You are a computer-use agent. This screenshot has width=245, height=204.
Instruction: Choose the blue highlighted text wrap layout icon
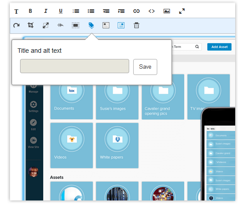pos(121,25)
